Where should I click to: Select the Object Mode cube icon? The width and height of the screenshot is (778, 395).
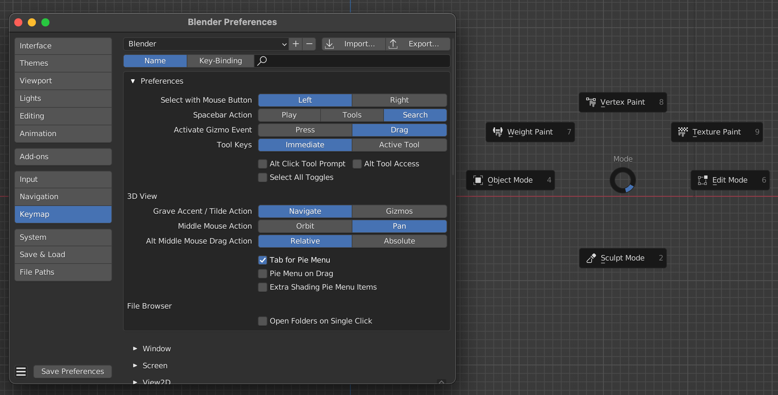point(478,180)
